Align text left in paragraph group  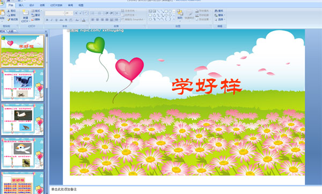coord(93,20)
